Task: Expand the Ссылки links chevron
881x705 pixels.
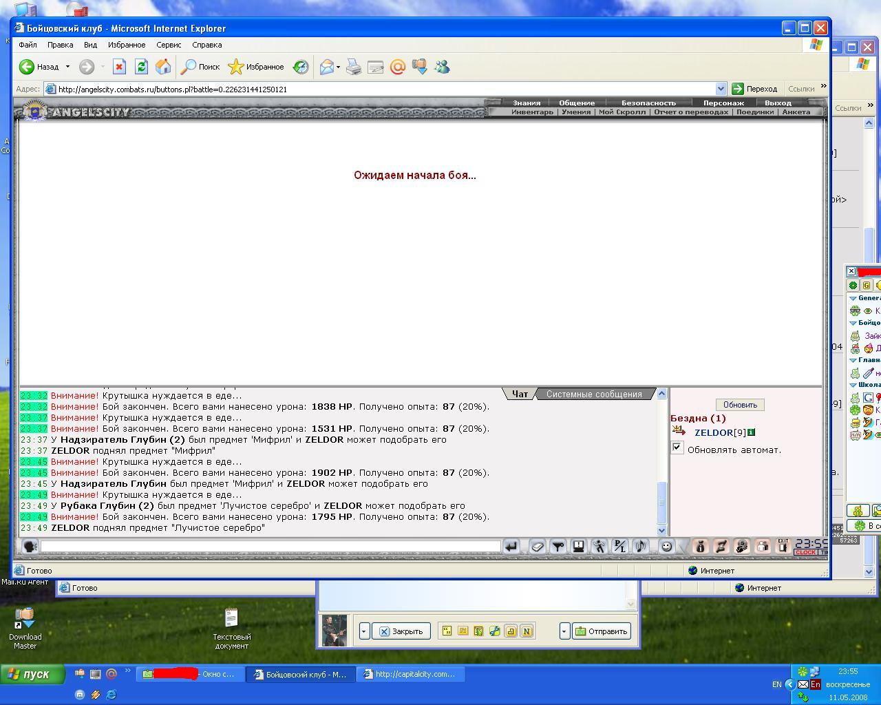Action: coord(823,86)
